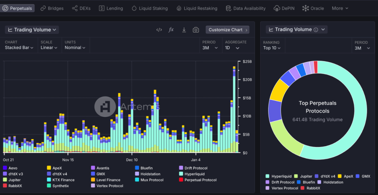Select the Bridges category icon
Screen dimensions: 378x195
point(43,8)
